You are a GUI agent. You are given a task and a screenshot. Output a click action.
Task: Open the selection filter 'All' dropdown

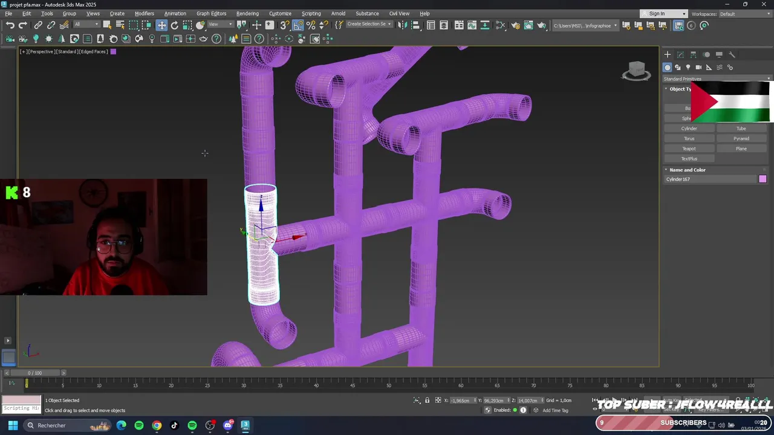pos(87,25)
